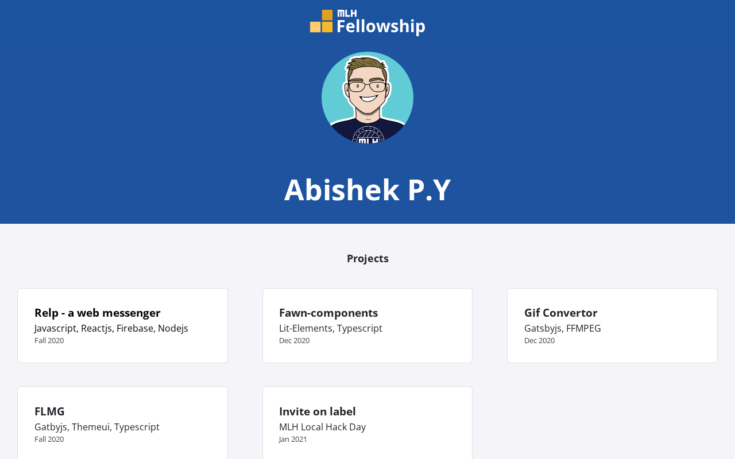Click the MLH Fellowship logo squares icon

click(x=321, y=21)
